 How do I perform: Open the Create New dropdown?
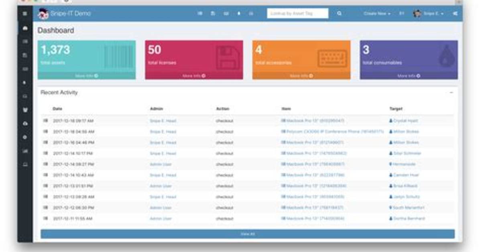377,14
